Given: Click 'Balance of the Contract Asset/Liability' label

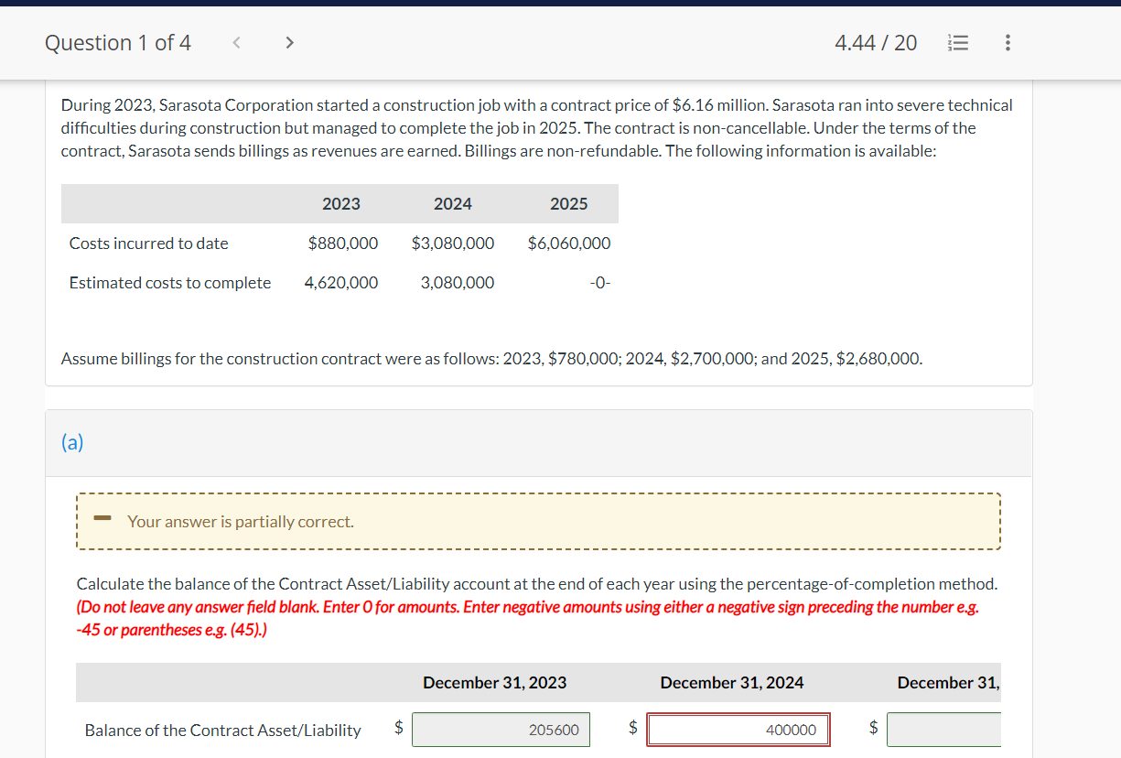Looking at the screenshot, I should [x=223, y=731].
